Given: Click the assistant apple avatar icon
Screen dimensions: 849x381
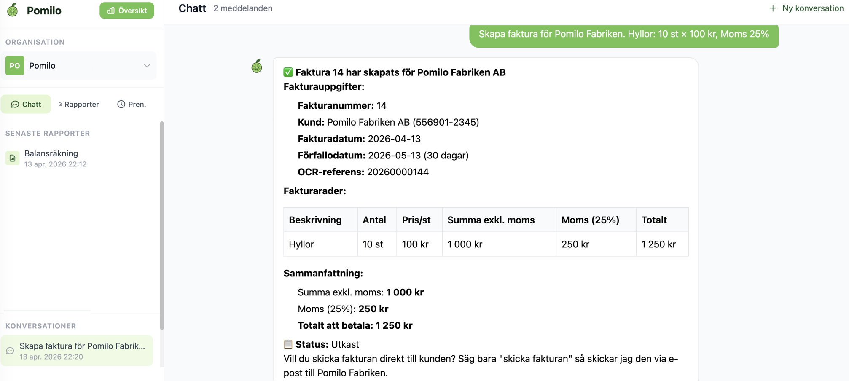Looking at the screenshot, I should (257, 66).
